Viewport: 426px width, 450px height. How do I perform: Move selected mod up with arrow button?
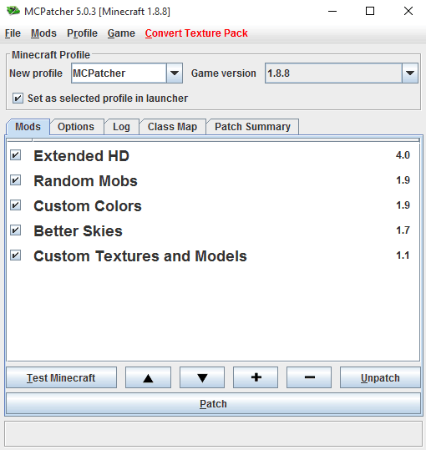[x=148, y=377]
